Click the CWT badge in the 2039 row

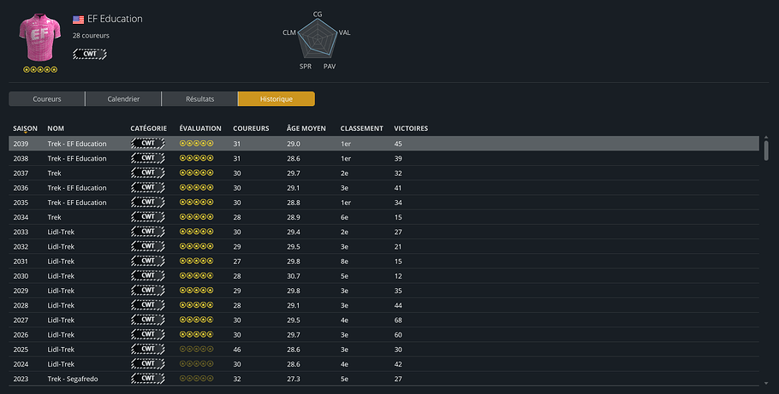[x=148, y=144]
